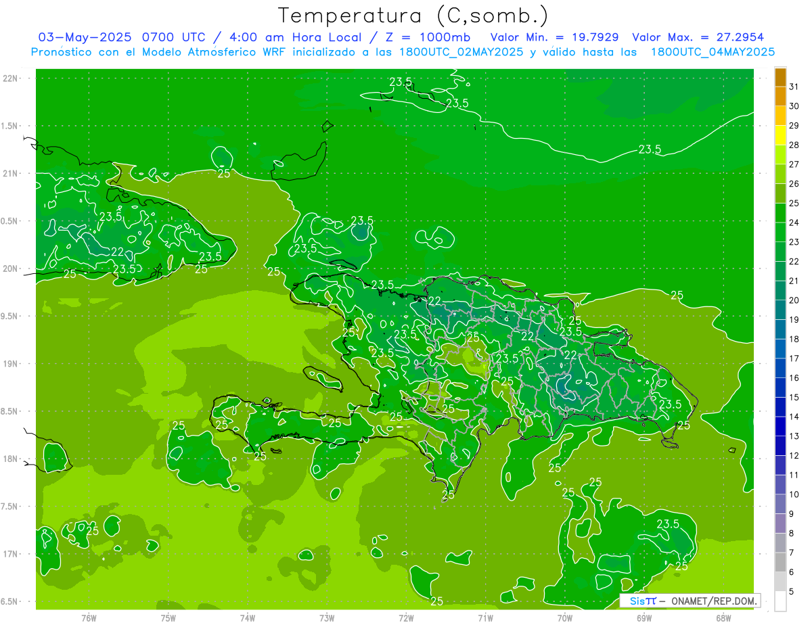The image size is (812, 627).
Task: Click the "29" value on the color legend
Action: pos(794,125)
